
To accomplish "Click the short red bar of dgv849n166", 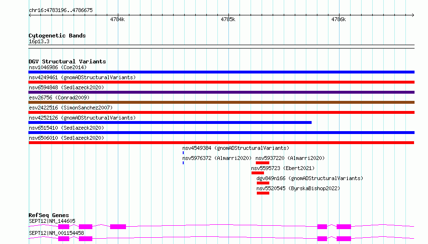I will [263, 183].
